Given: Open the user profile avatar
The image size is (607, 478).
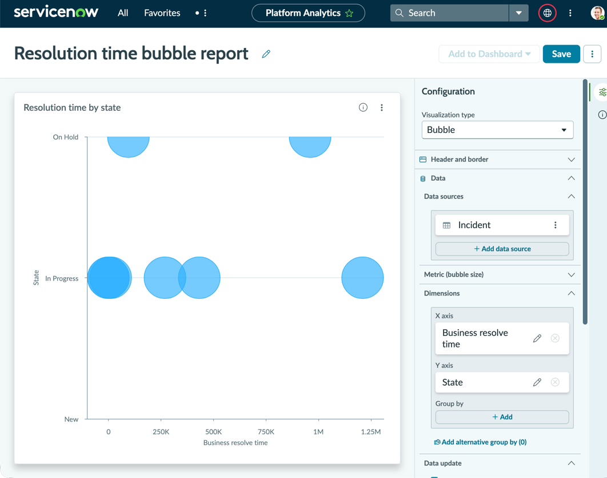Looking at the screenshot, I should (x=597, y=13).
